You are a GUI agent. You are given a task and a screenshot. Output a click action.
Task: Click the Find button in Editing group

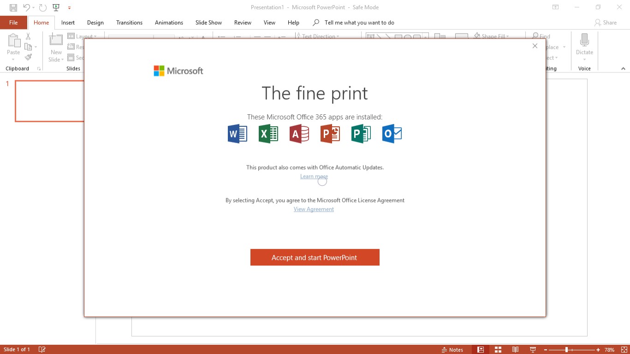pyautogui.click(x=541, y=36)
